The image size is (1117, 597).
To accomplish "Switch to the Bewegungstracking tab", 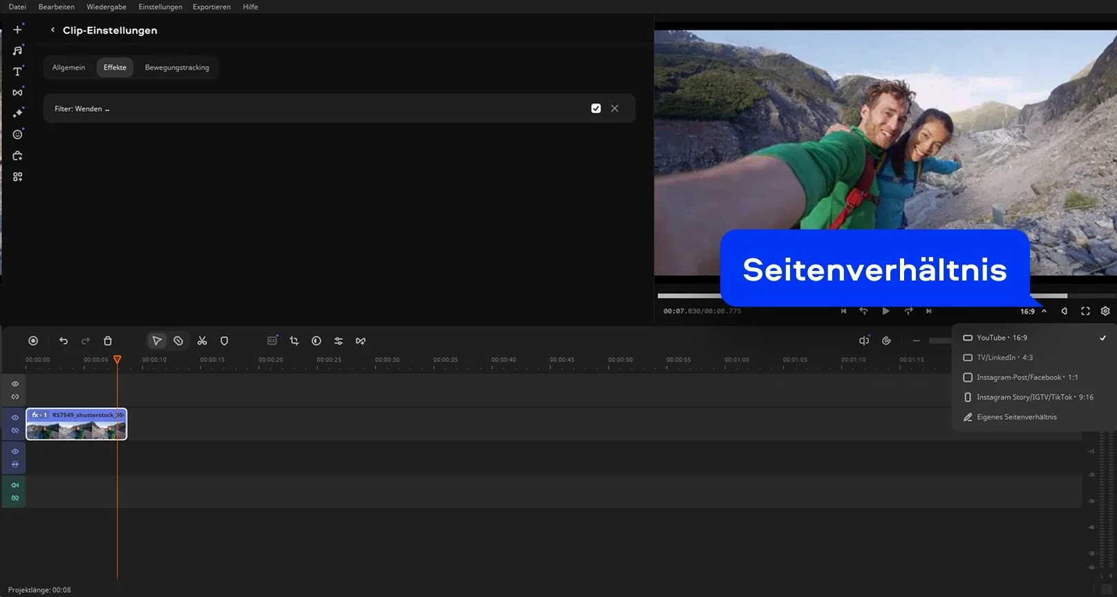I will (177, 68).
